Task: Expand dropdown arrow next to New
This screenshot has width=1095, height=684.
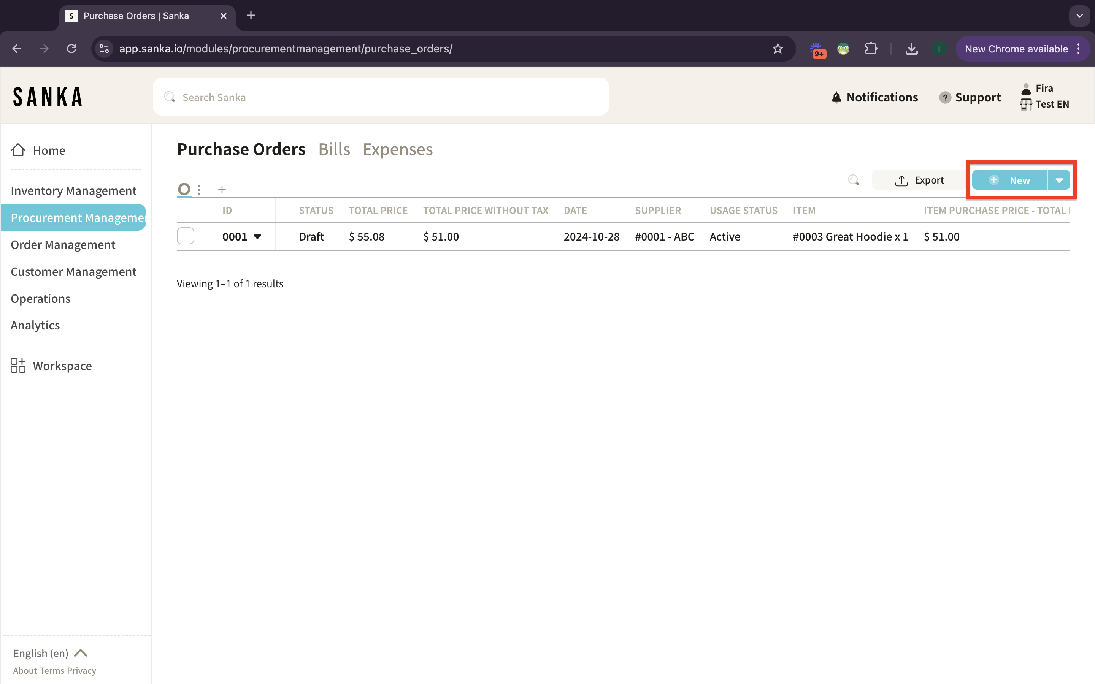Action: pos(1059,180)
